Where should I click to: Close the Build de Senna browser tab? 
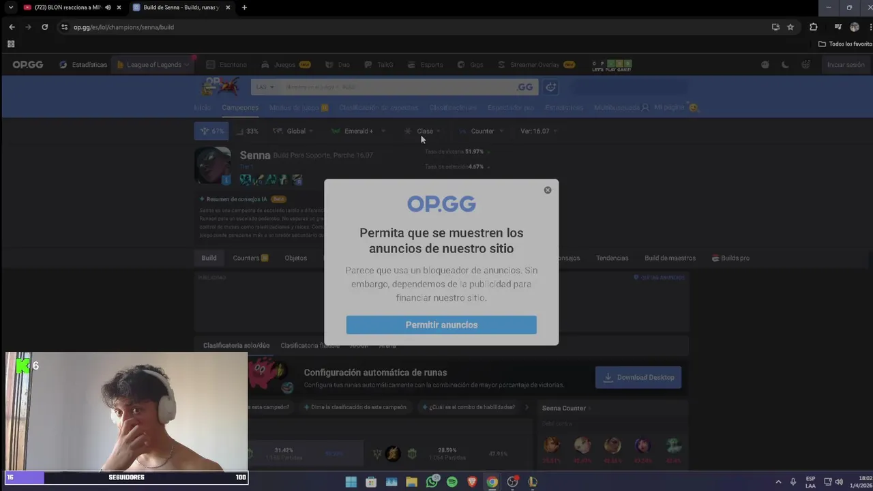(228, 8)
